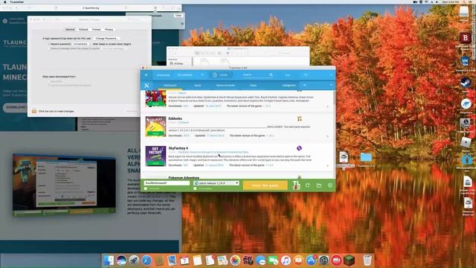Open the red B app icon on desktop

(465, 38)
